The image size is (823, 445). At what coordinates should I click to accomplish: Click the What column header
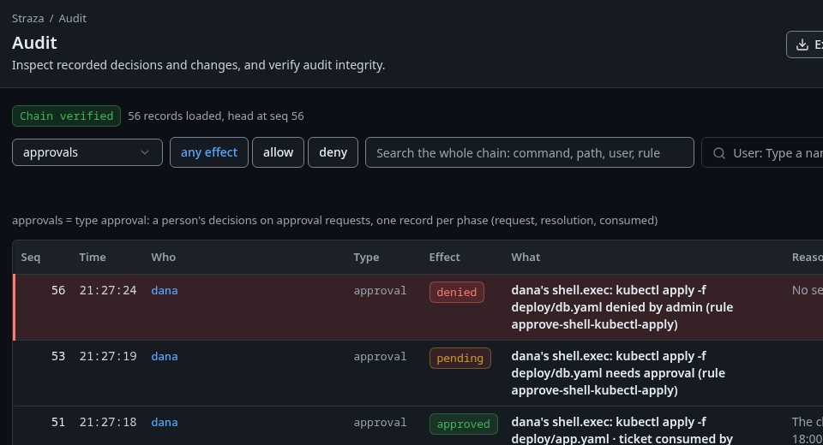click(526, 258)
